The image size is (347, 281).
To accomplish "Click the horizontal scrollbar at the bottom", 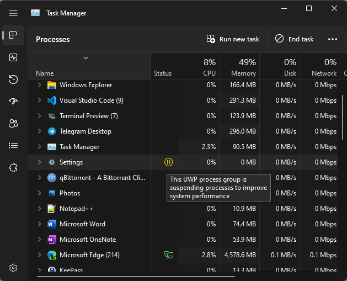I will click(x=136, y=277).
